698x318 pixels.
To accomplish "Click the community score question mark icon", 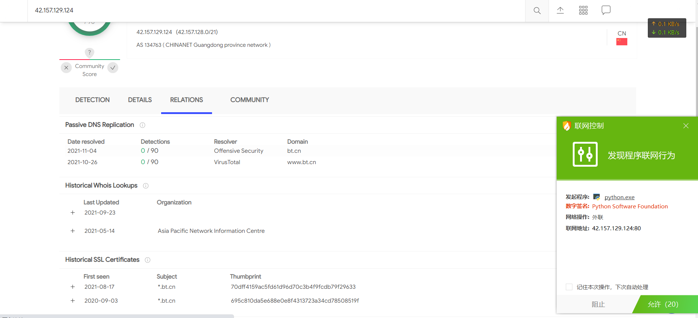I will 89,52.
